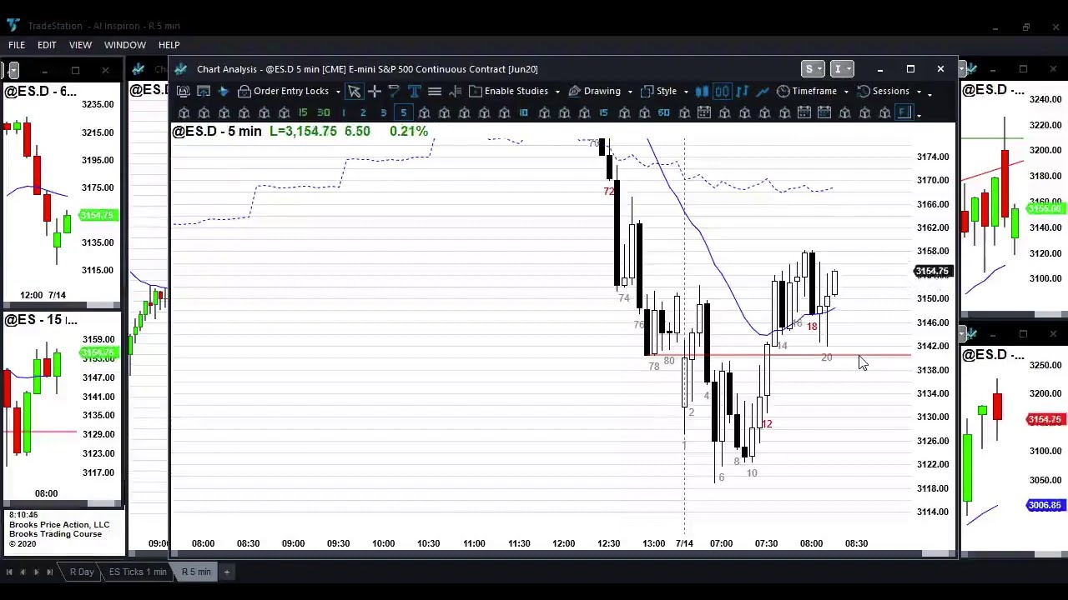Viewport: 1068px width, 600px height.
Task: Select the R 5 min tab
Action: coord(196,572)
